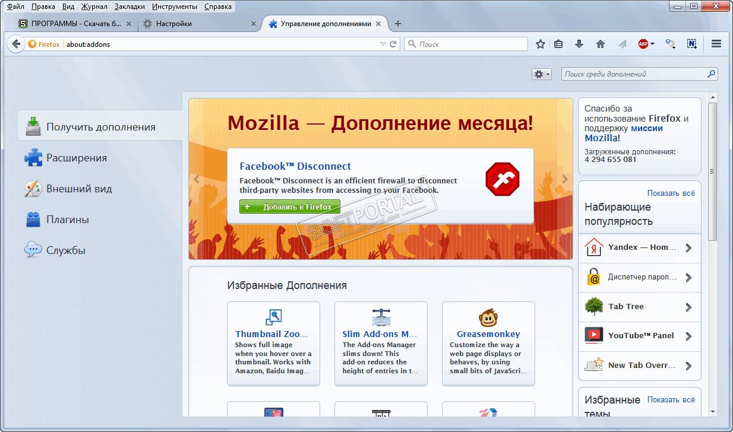Click the back navigation arrow

16,44
